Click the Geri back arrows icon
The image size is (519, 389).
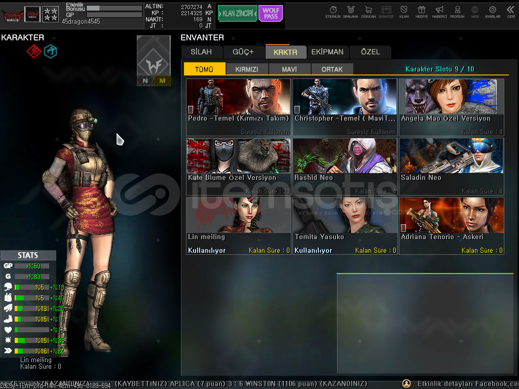[x=511, y=12]
